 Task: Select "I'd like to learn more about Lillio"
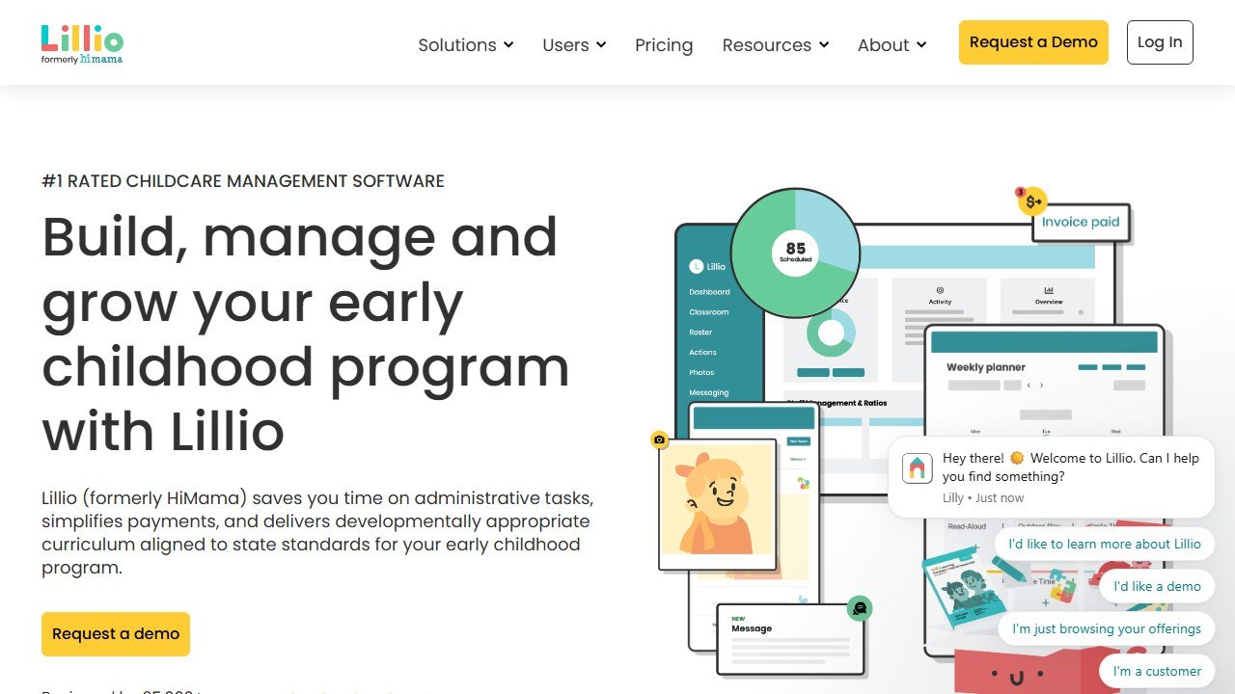(1105, 544)
